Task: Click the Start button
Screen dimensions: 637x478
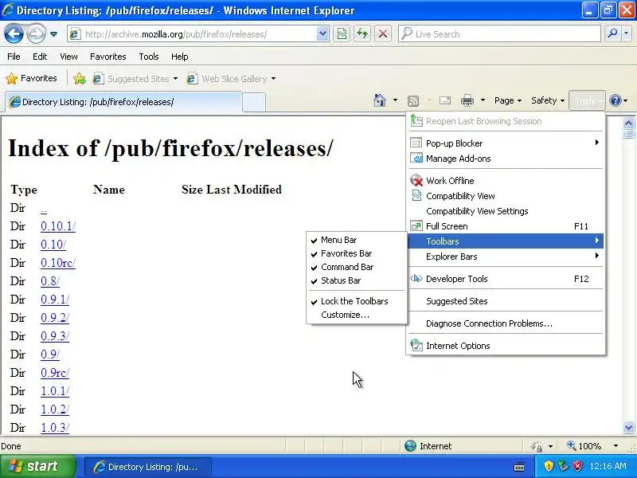Action: 37,466
